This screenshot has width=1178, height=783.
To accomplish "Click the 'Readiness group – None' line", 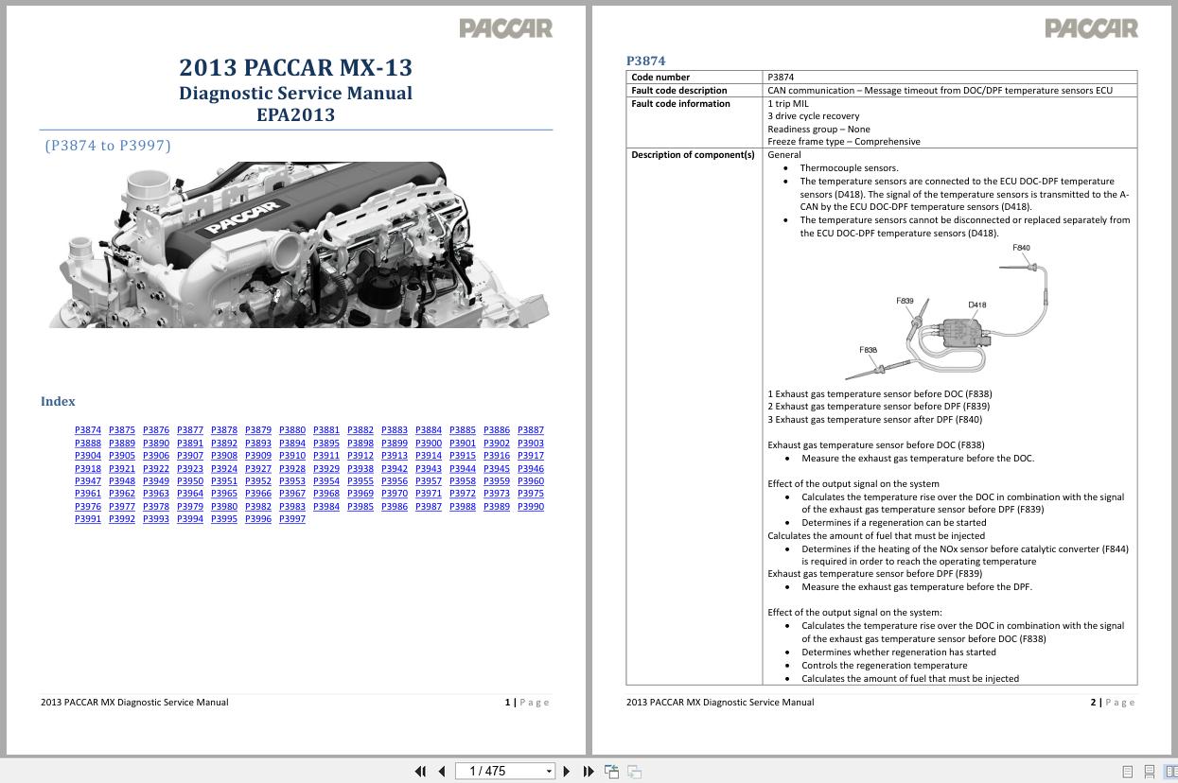I will coord(818,130).
